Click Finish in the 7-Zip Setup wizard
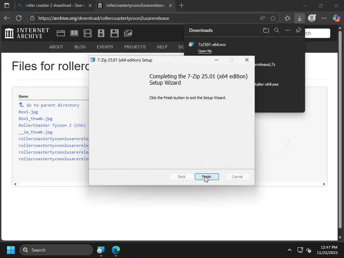This screenshot has height=258, width=344. tap(207, 177)
